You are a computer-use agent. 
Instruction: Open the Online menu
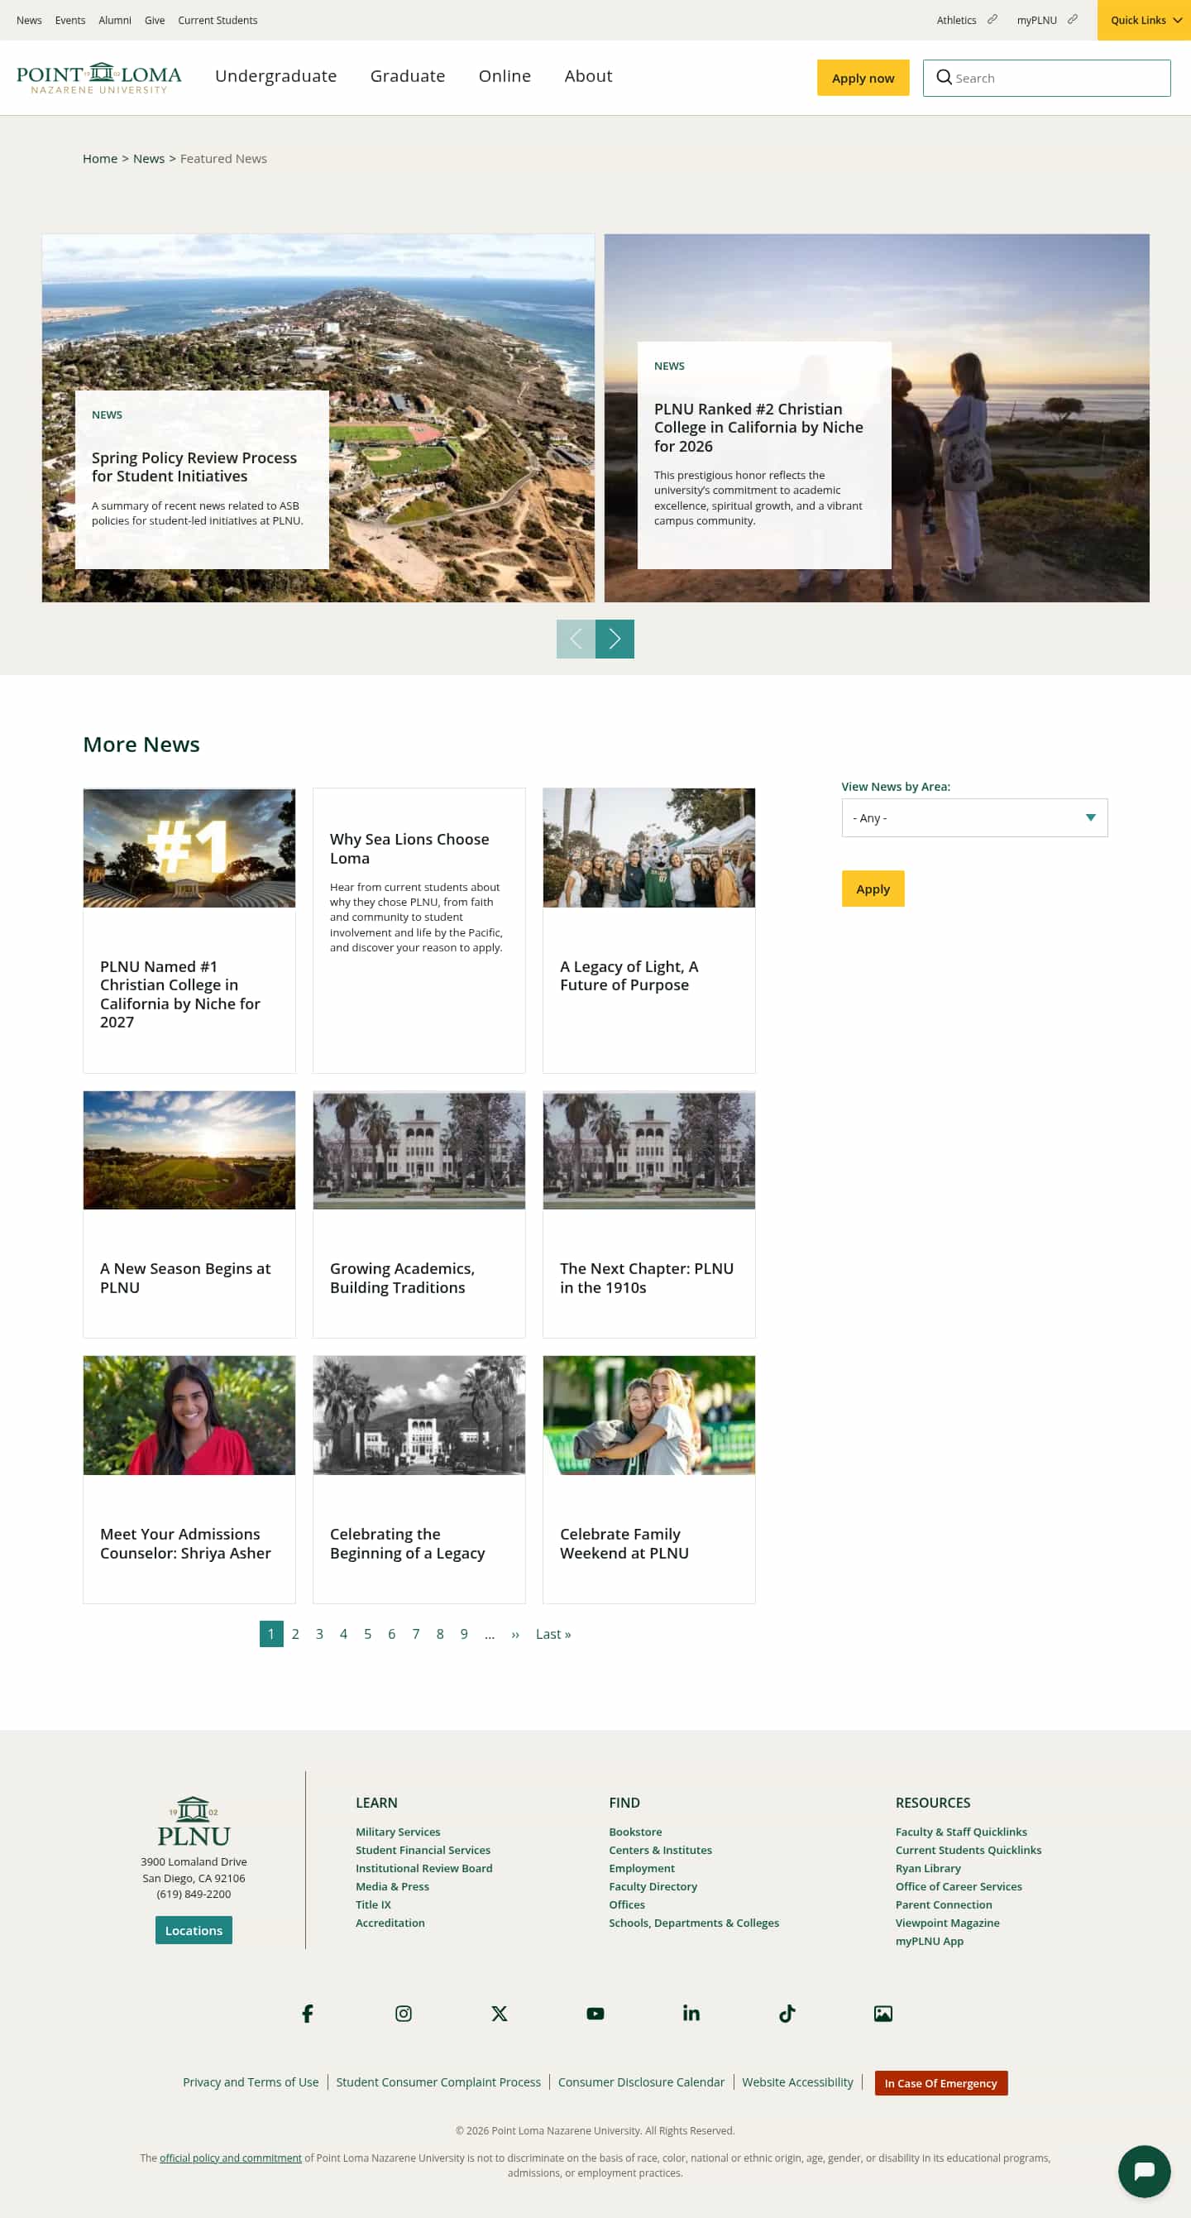[x=505, y=76]
